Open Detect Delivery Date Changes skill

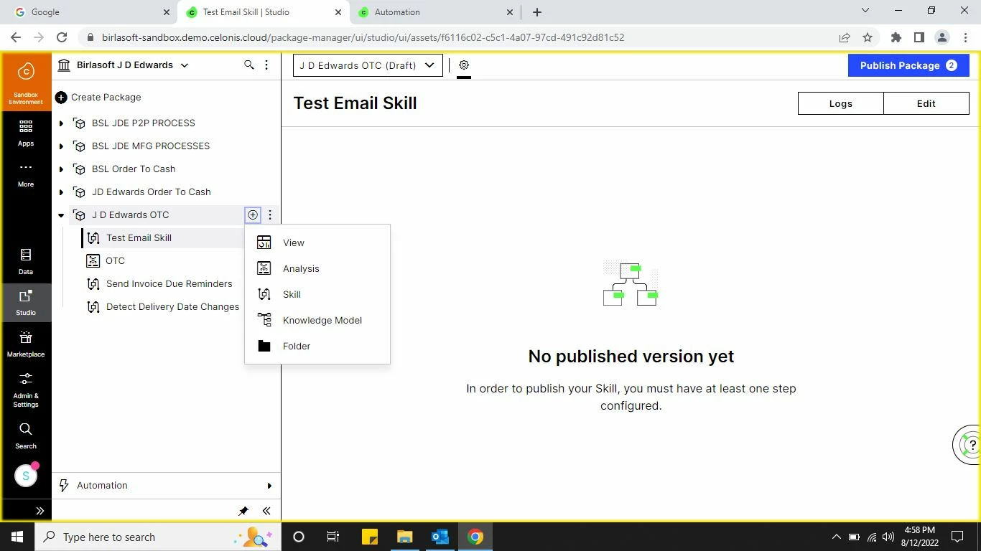(x=172, y=306)
